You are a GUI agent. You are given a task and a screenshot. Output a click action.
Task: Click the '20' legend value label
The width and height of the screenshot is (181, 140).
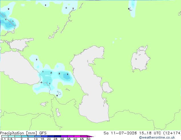[x=49, y=139]
